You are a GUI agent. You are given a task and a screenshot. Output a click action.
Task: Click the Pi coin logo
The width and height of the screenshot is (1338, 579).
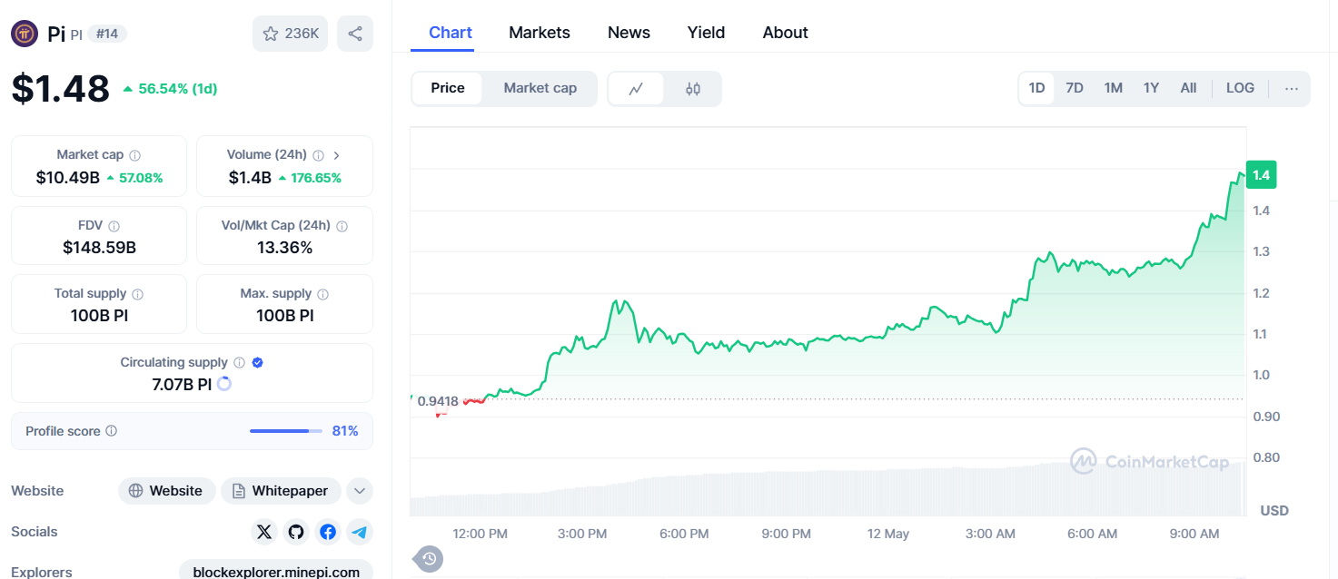(25, 34)
